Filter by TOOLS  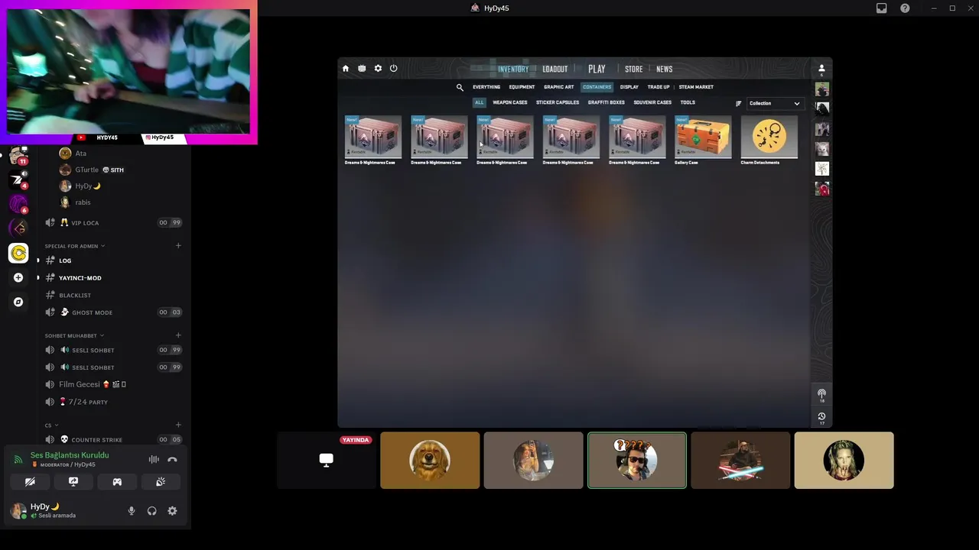coord(688,102)
